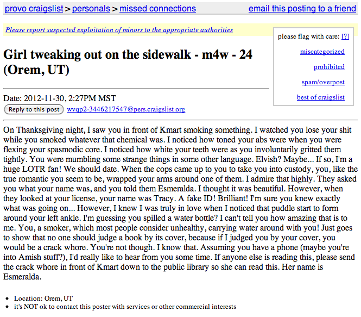
Task: Click email this posting to a friend
Action: click(302, 9)
